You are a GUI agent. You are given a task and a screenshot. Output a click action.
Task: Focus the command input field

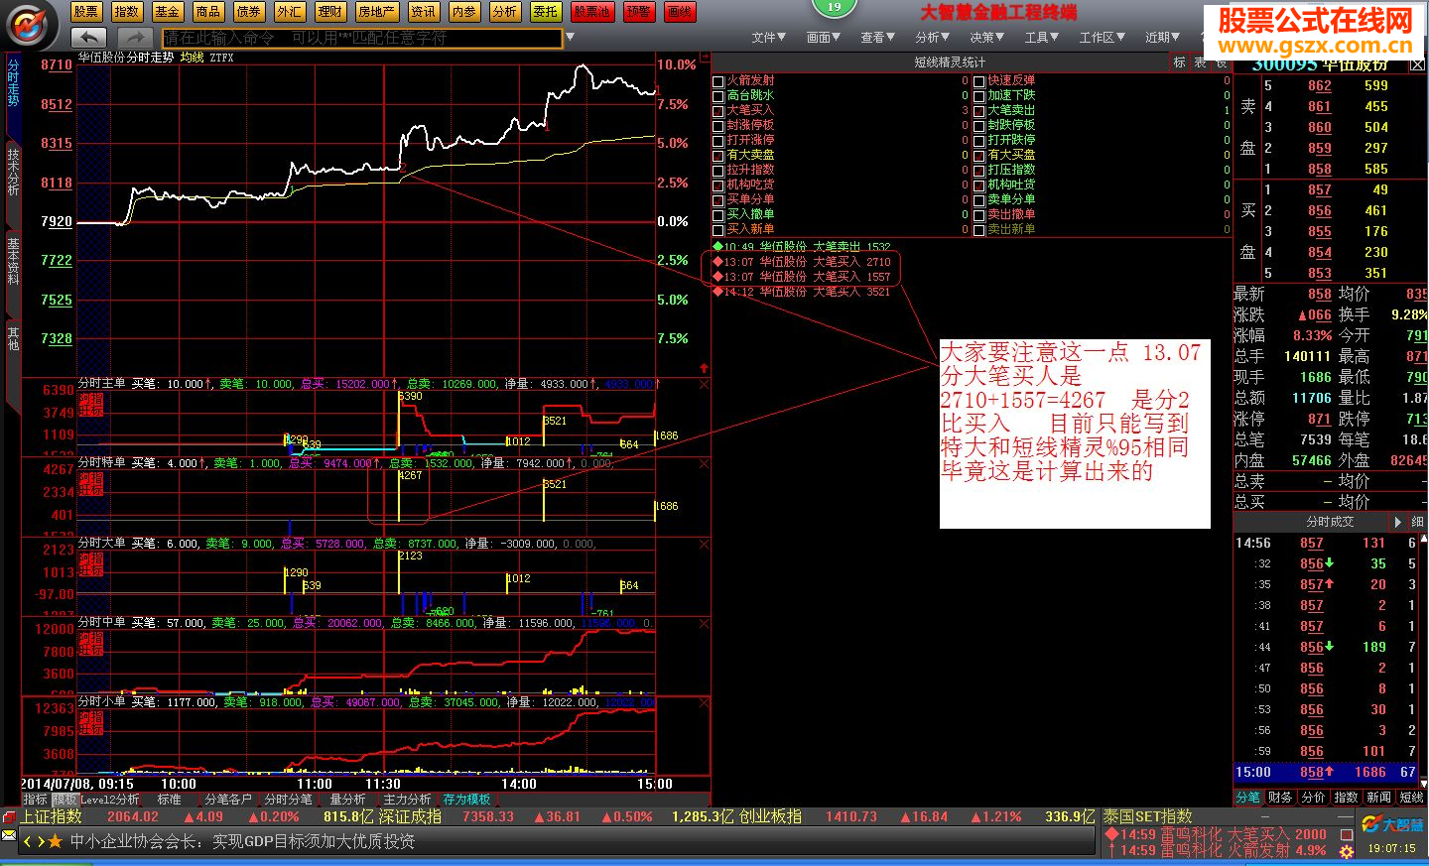pyautogui.click(x=362, y=38)
